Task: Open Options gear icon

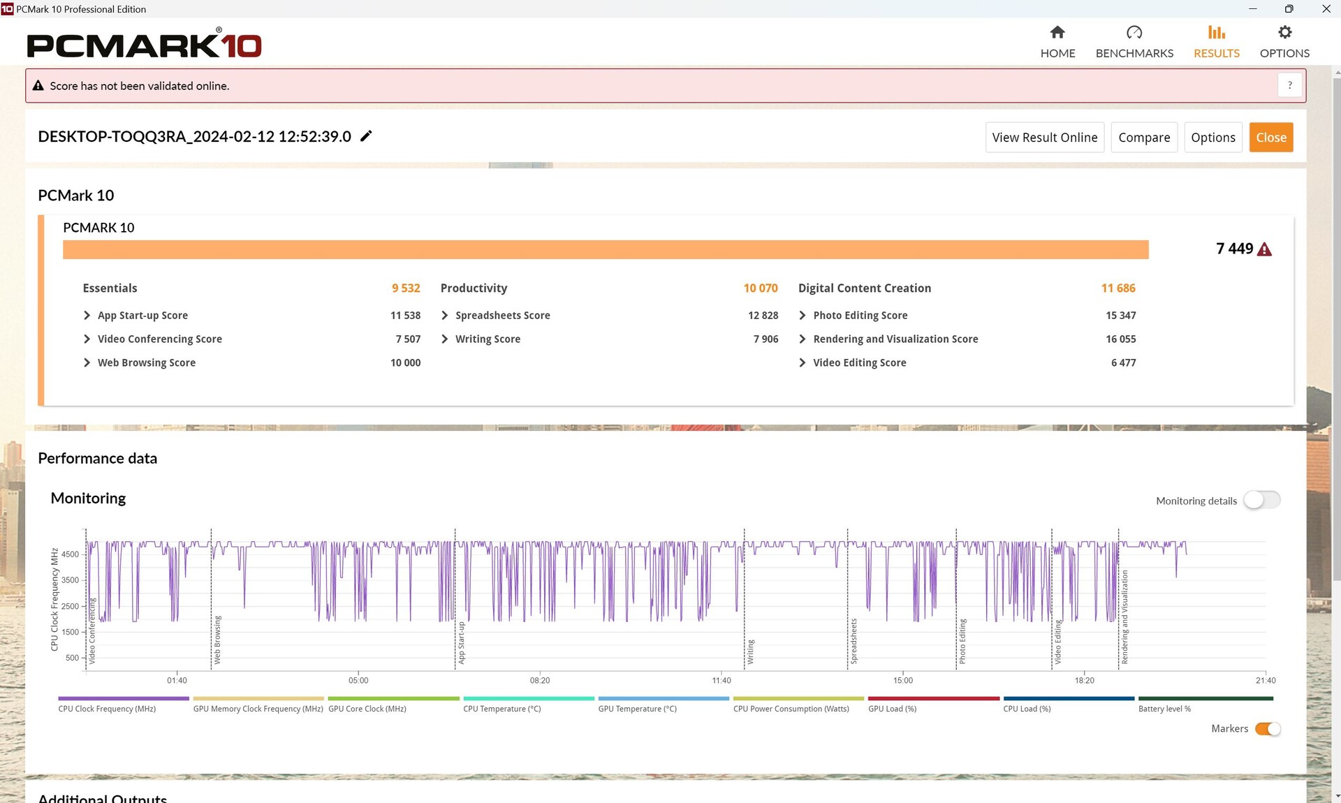Action: 1284,32
